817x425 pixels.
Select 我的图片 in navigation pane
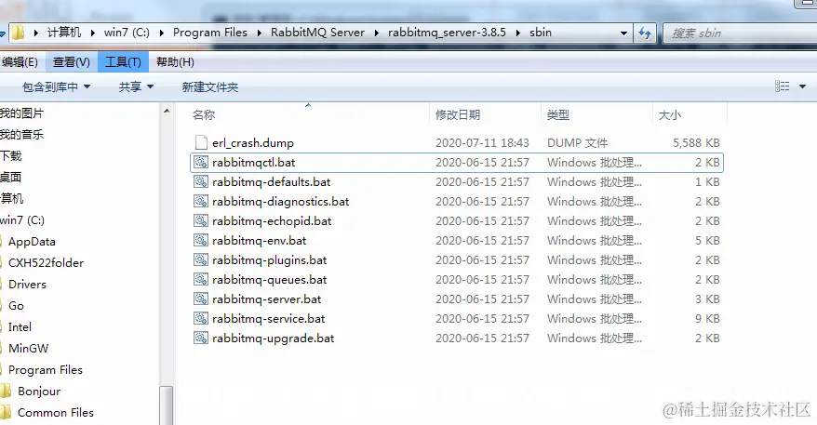click(22, 113)
